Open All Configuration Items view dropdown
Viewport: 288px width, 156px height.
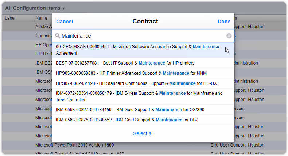[x=35, y=8]
